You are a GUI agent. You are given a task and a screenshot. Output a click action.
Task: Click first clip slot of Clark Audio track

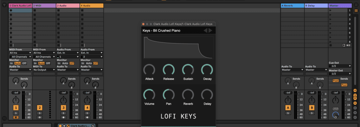click(x=20, y=10)
